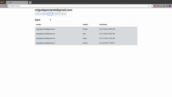Open the Compose email form
Image resolution: width=172 pixels, height=97 pixels.
tap(44, 14)
